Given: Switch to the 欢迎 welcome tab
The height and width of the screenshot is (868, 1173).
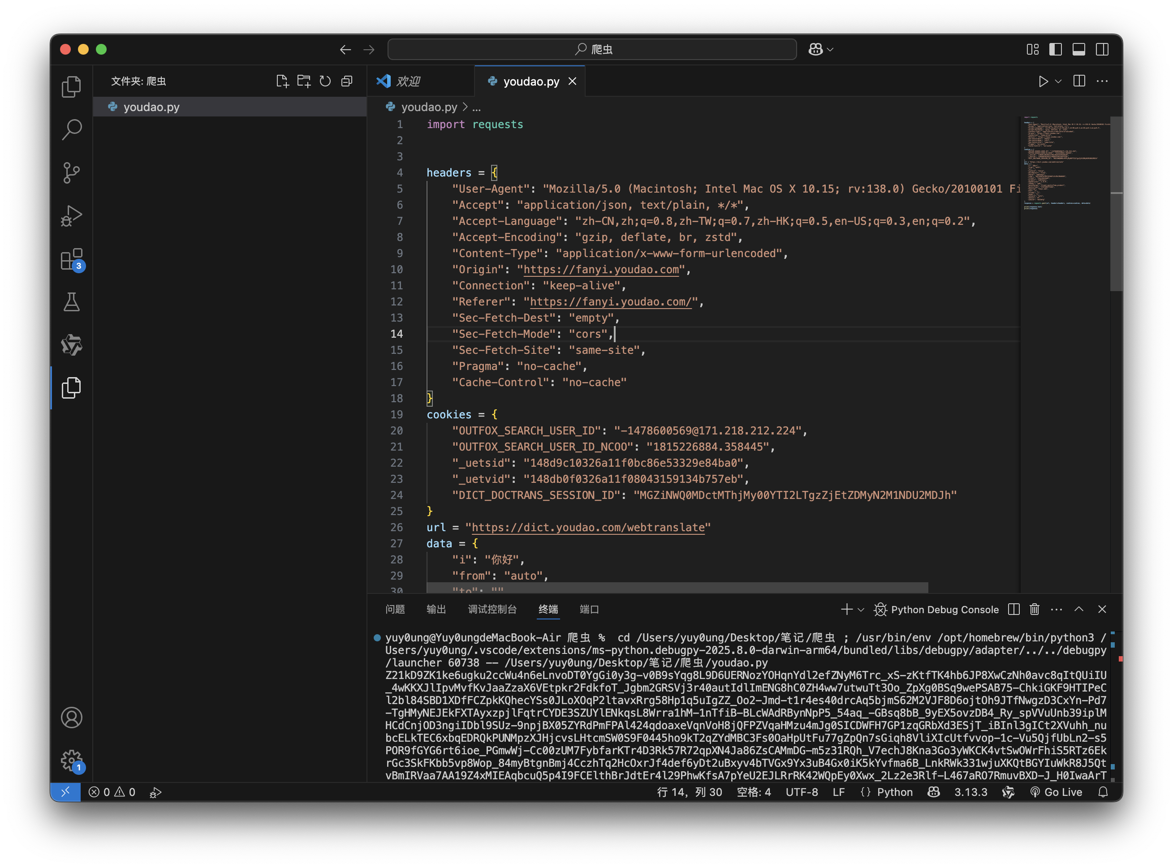Looking at the screenshot, I should (408, 81).
